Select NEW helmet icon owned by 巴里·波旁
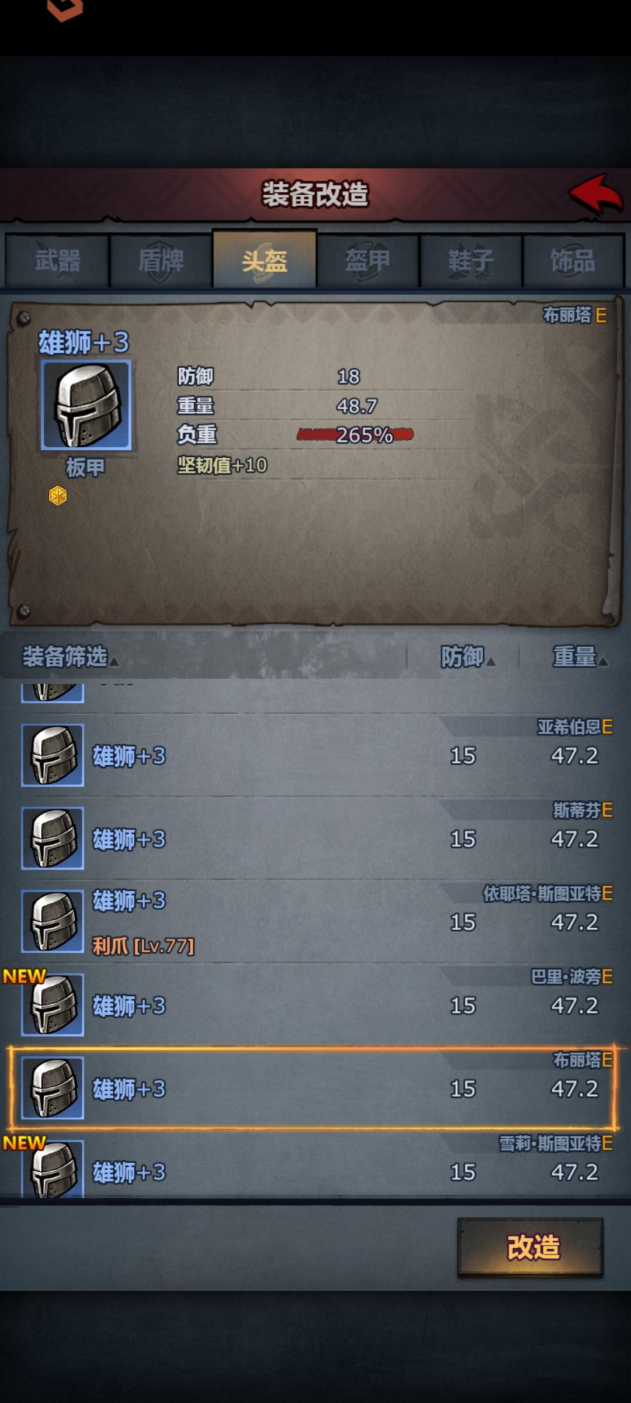Screen dimensions: 631x1403 (x=53, y=1005)
